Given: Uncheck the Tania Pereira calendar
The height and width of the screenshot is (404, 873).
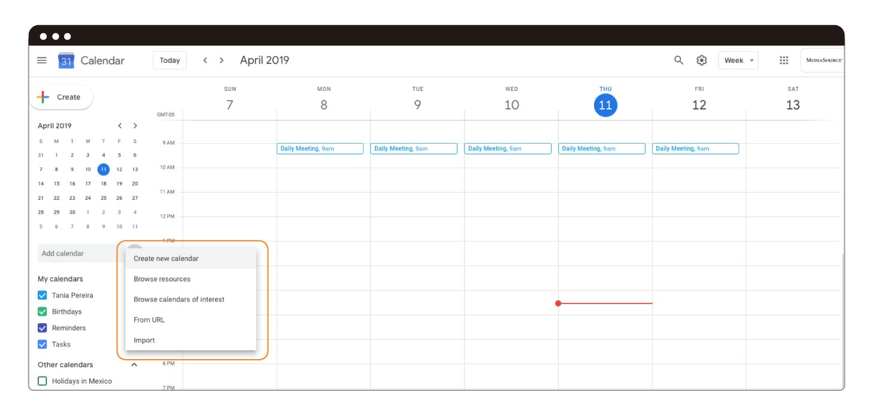Looking at the screenshot, I should pyautogui.click(x=43, y=295).
